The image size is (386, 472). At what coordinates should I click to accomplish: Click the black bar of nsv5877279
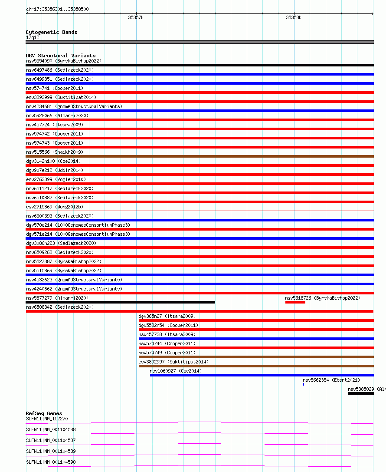click(x=121, y=302)
